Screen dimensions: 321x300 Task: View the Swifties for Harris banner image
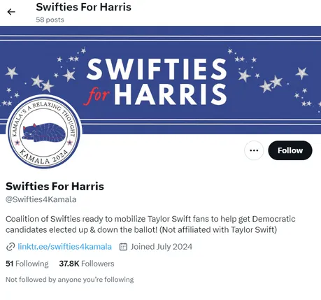tap(160, 80)
